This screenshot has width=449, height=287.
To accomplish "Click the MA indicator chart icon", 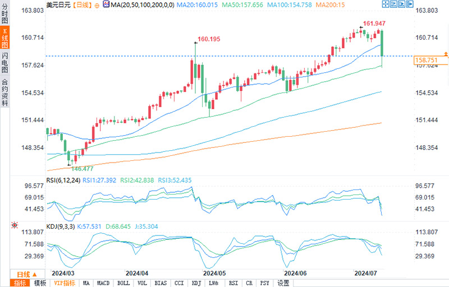I will coord(106,4).
